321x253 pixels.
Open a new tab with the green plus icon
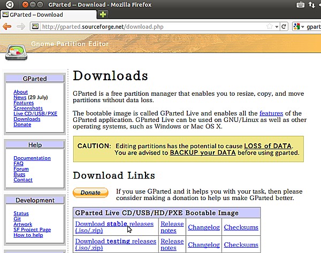click(x=103, y=14)
